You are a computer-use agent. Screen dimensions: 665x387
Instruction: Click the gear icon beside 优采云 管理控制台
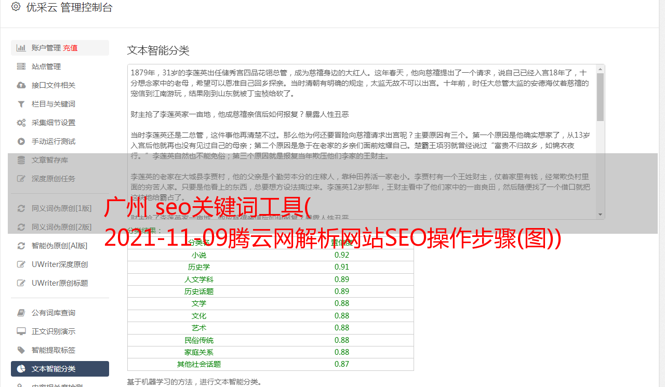(x=16, y=7)
